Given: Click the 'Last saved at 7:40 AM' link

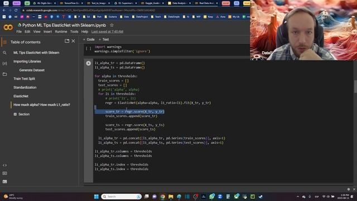Looking at the screenshot, I should pyautogui.click(x=107, y=32).
